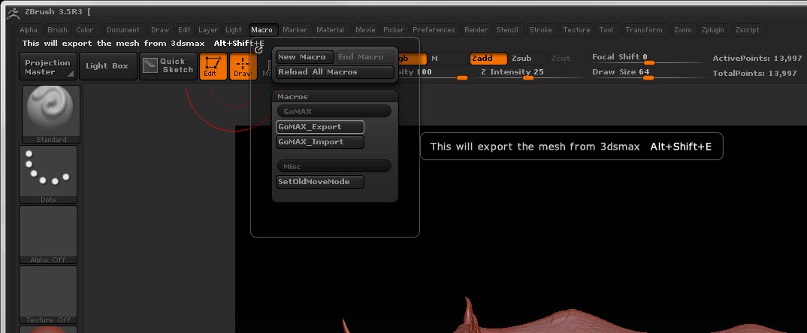Select the Standard brush thumbnail
The width and height of the screenshot is (807, 333).
point(48,111)
